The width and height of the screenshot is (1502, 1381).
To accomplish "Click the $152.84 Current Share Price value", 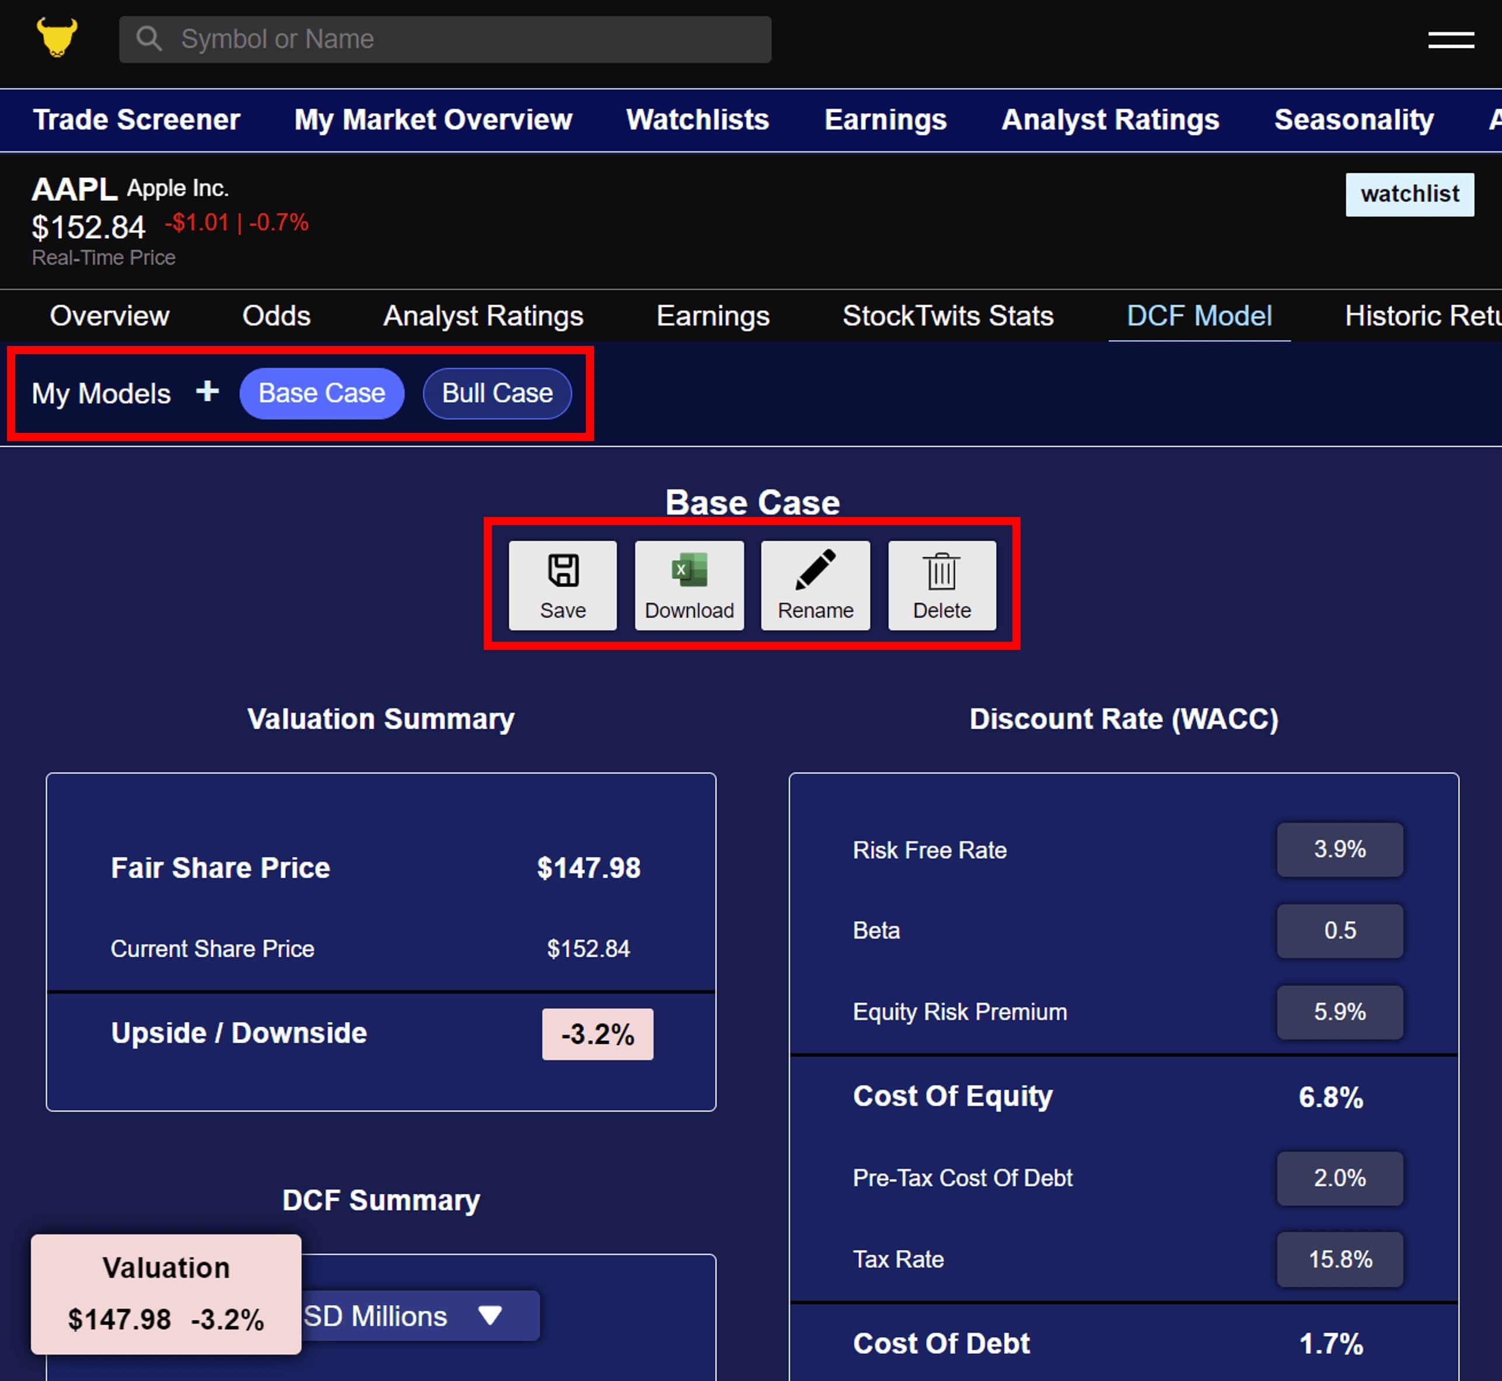I will 589,949.
